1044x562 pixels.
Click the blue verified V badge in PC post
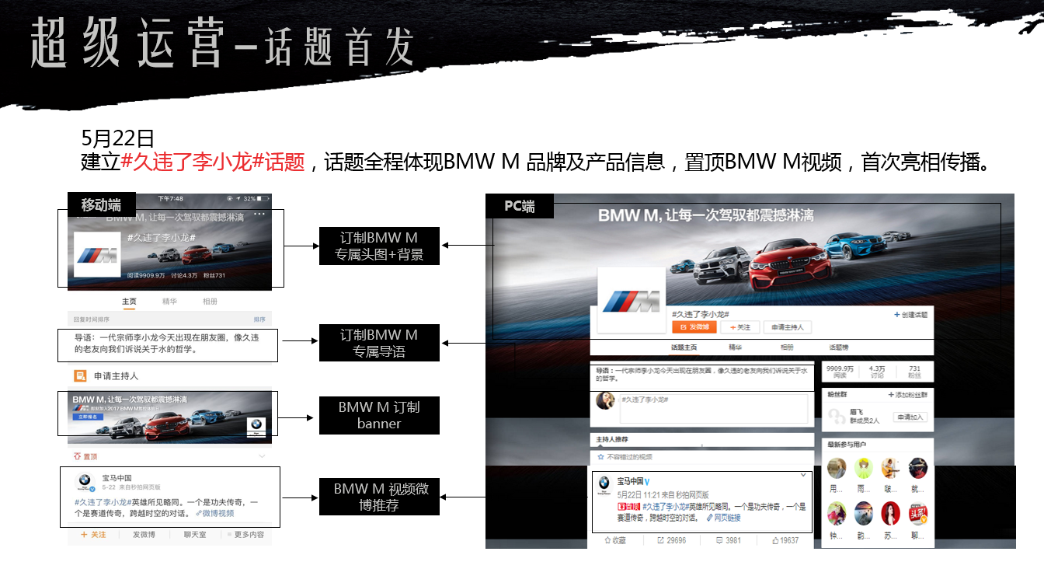point(647,480)
